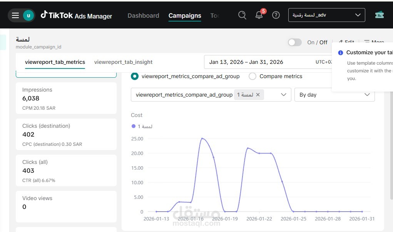393x232 pixels.
Task: Click the Edit campaign button
Action: click(x=346, y=42)
